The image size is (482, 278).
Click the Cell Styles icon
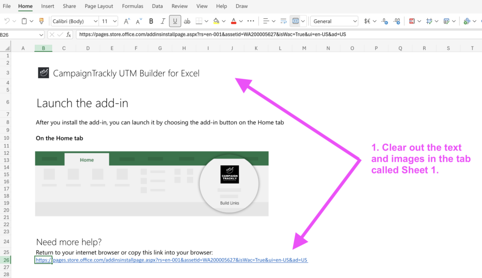click(429, 21)
